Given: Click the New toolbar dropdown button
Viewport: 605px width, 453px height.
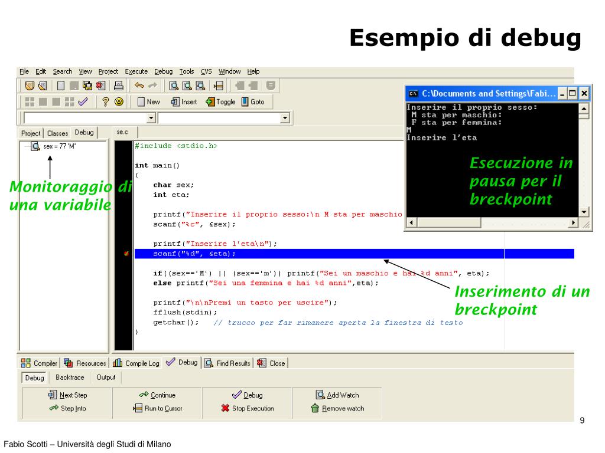Looking at the screenshot, I should (148, 101).
